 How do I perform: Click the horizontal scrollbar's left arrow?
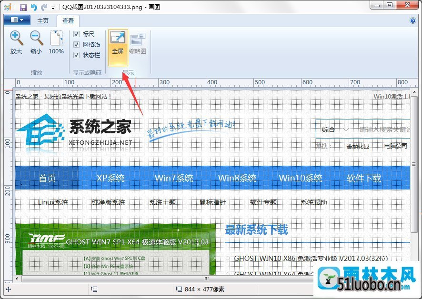(18, 279)
